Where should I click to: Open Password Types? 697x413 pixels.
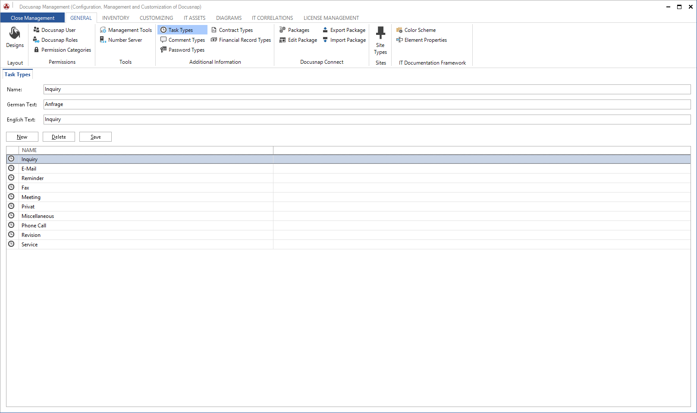pyautogui.click(x=182, y=50)
